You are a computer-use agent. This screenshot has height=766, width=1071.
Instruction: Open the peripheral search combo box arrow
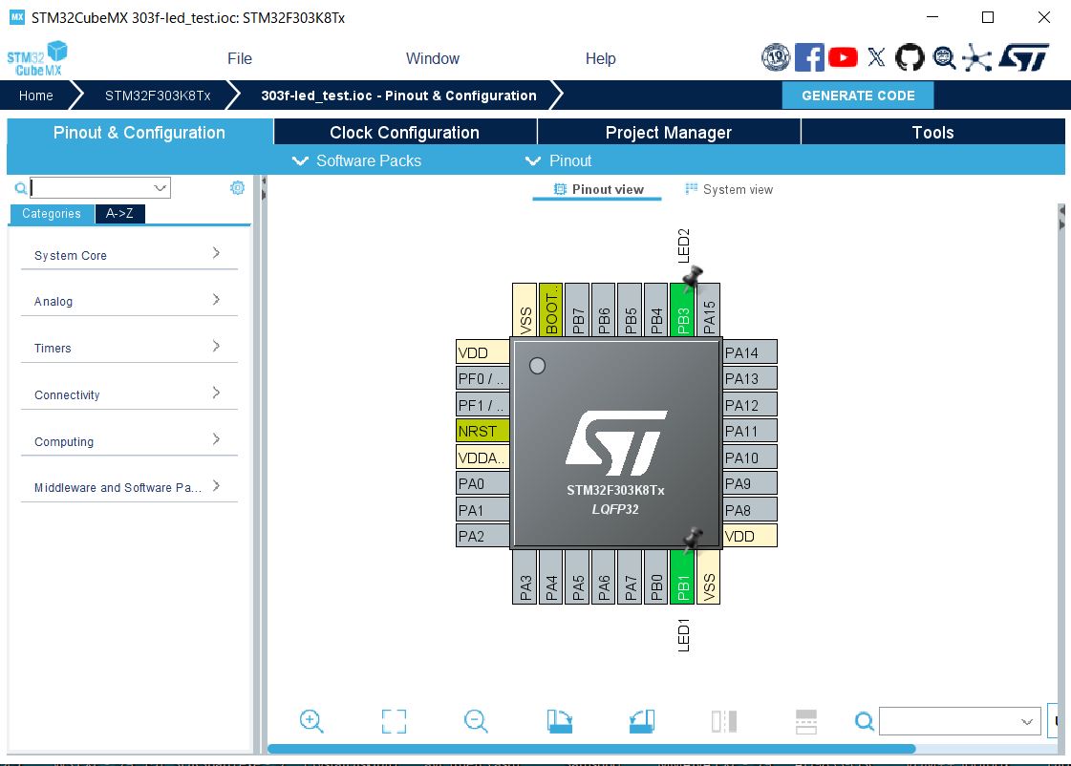coord(160,188)
